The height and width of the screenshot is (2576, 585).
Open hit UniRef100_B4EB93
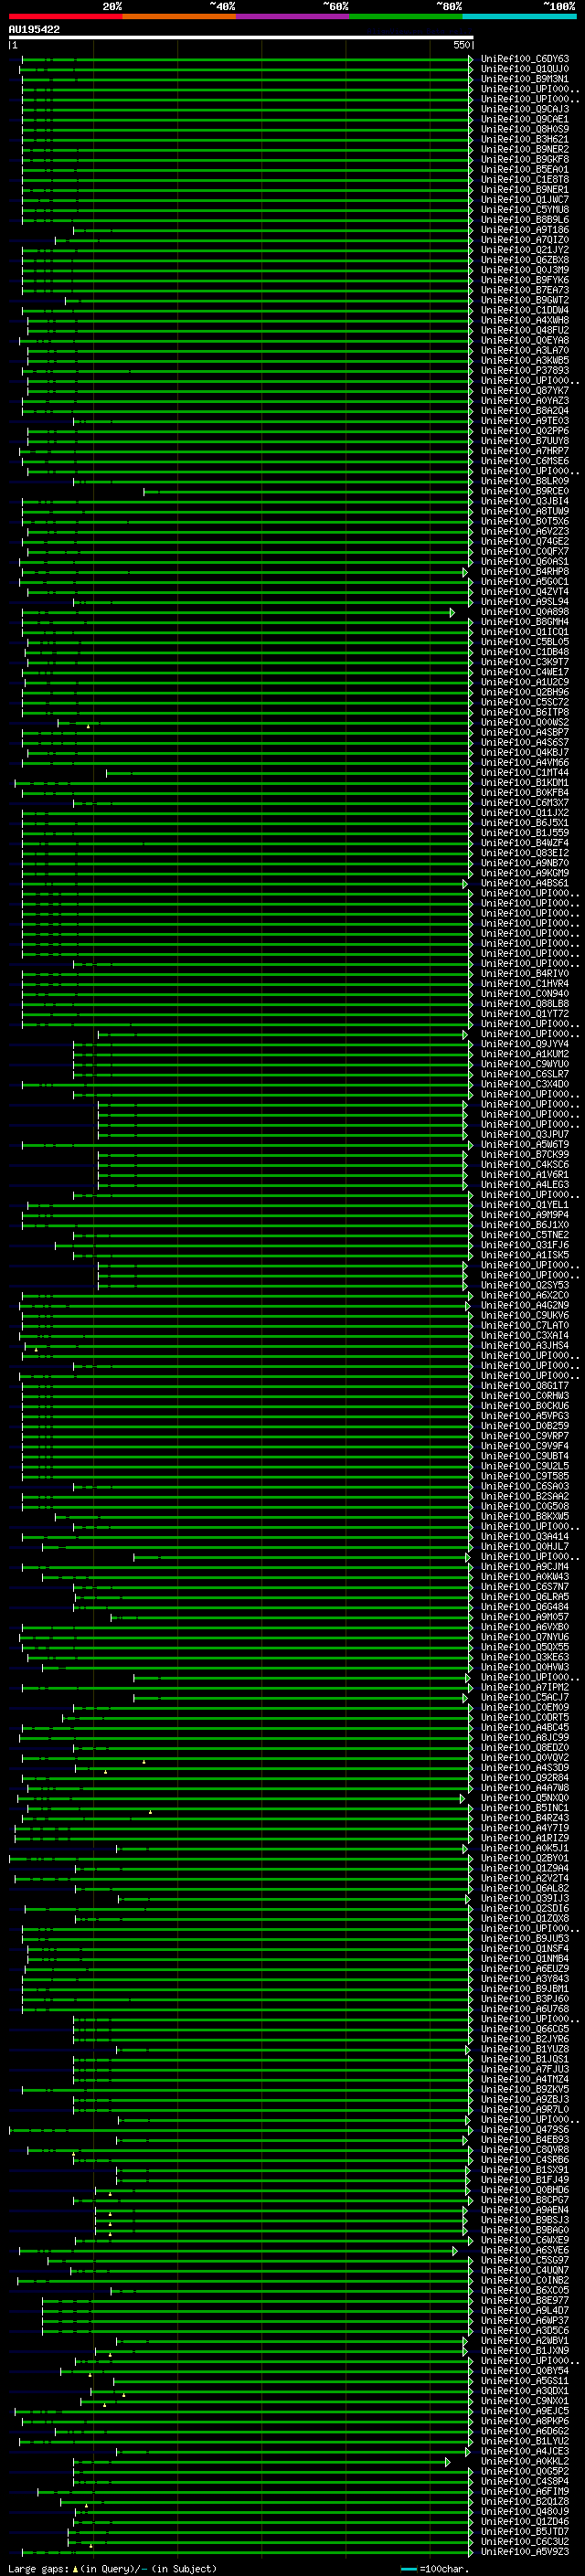click(524, 2140)
